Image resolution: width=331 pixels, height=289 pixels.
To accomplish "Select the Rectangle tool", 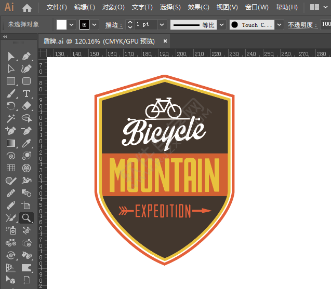I will click(11, 81).
